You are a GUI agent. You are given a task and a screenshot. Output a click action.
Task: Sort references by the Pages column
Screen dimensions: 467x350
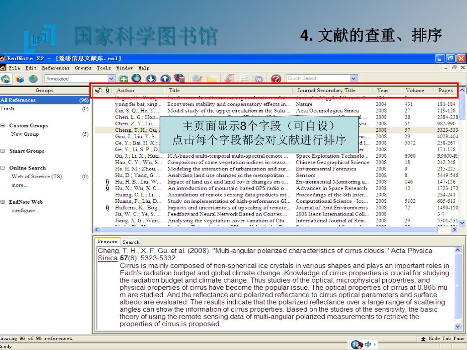[445, 90]
